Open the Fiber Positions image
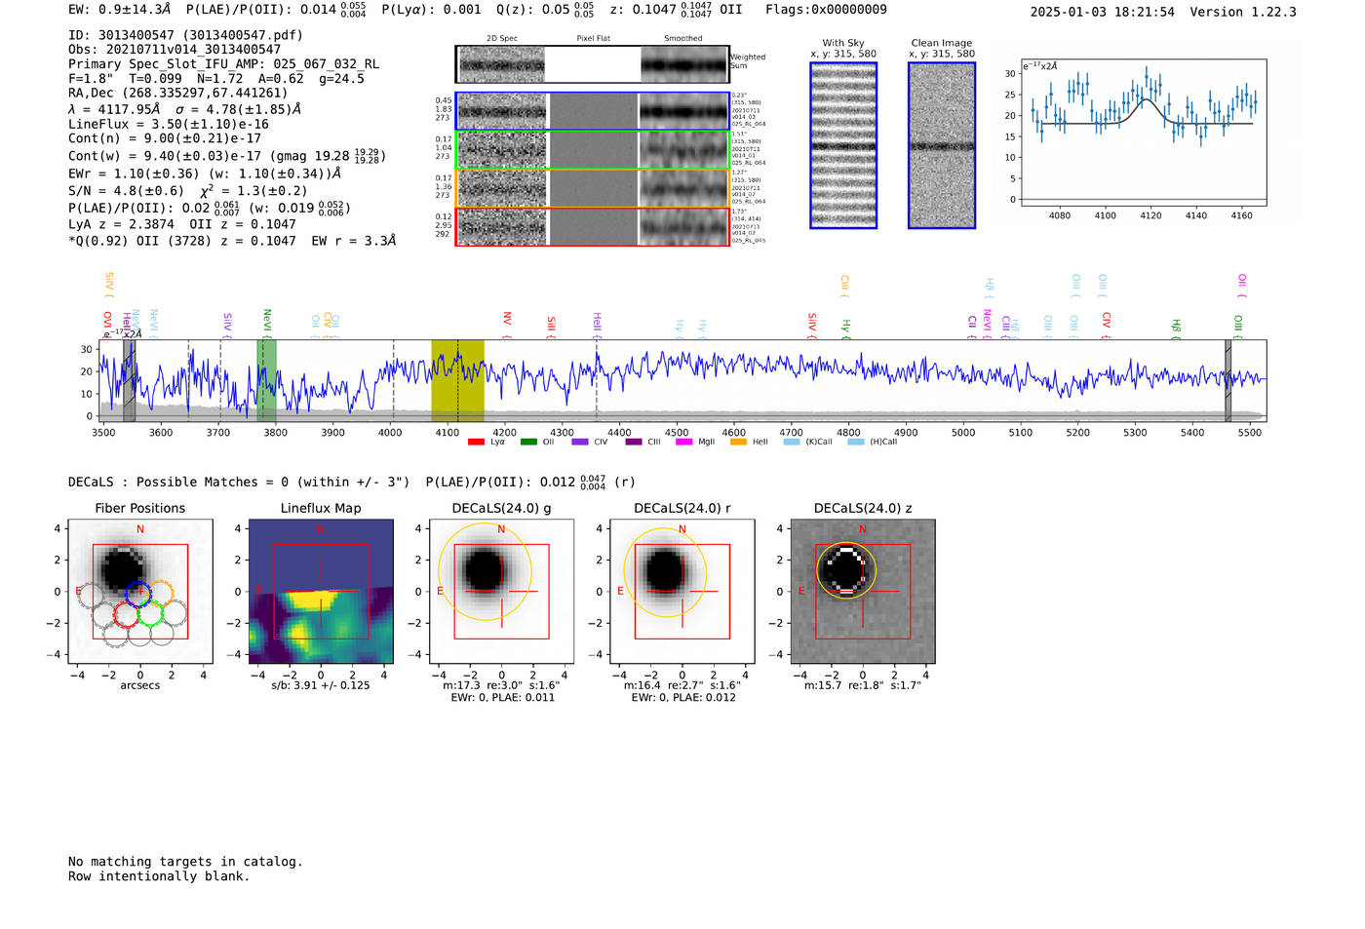 pyautogui.click(x=140, y=591)
